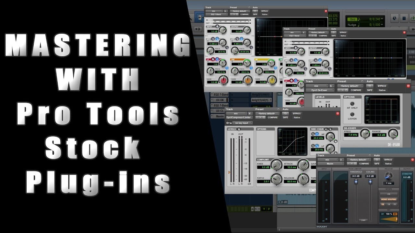The height and width of the screenshot is (233, 415).
Task: Click the Native button in the compressor window
Action: (297, 117)
